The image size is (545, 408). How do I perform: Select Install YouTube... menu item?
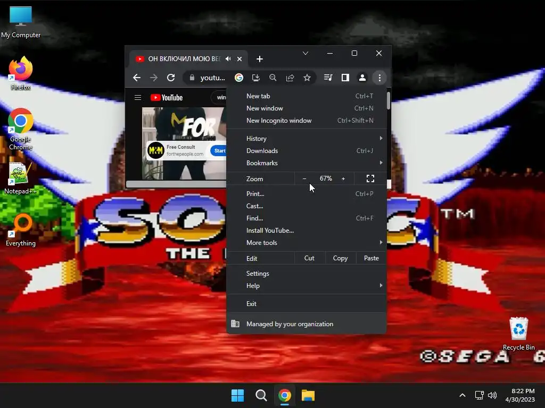(306, 231)
